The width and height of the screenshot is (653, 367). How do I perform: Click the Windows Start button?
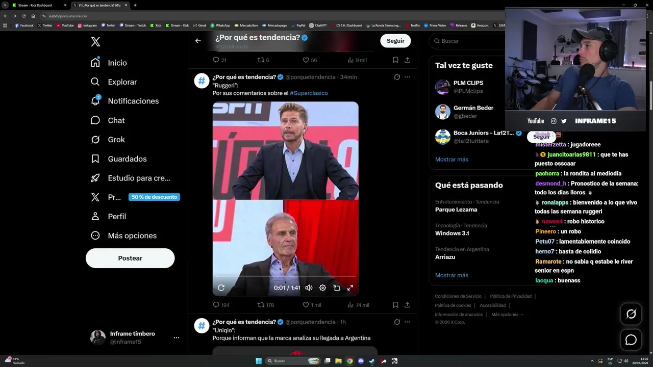[259, 361]
